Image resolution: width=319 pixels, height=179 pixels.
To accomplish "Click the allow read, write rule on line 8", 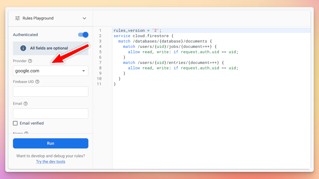I will tap(183, 68).
